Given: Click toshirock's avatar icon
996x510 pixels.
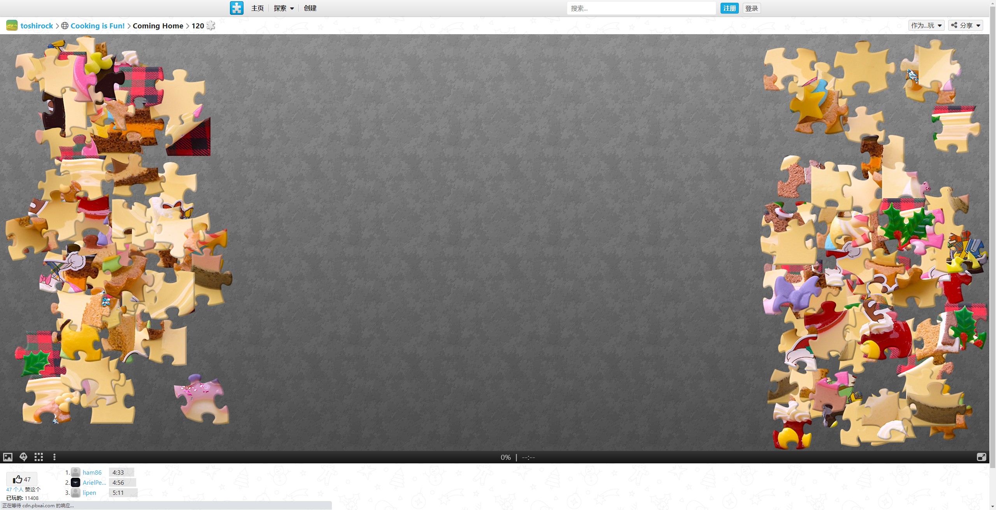Looking at the screenshot, I should [x=12, y=26].
